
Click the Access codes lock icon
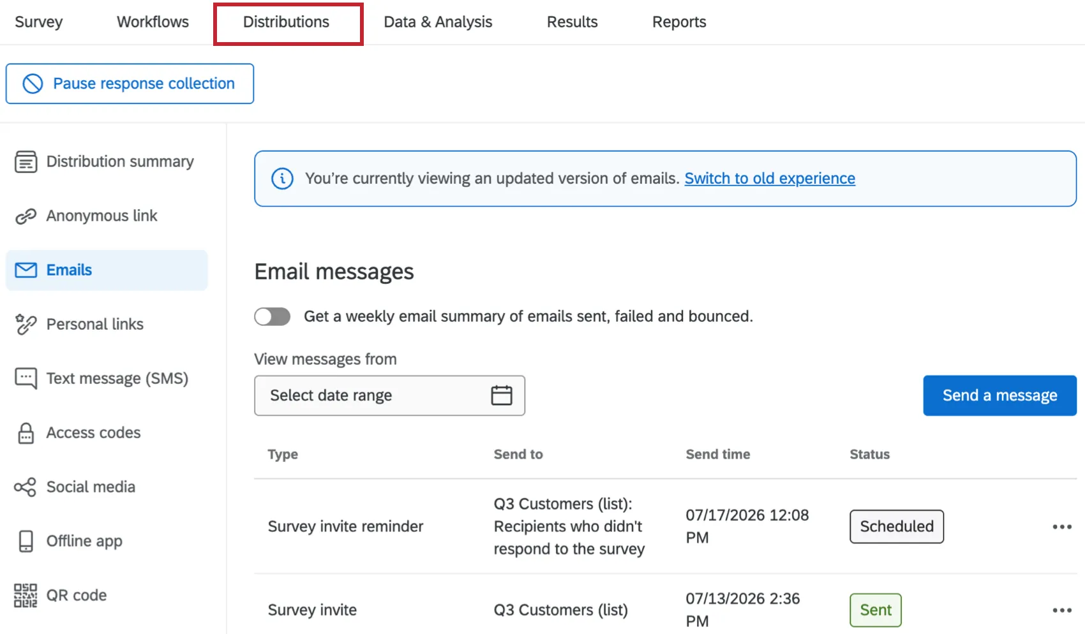tap(26, 433)
